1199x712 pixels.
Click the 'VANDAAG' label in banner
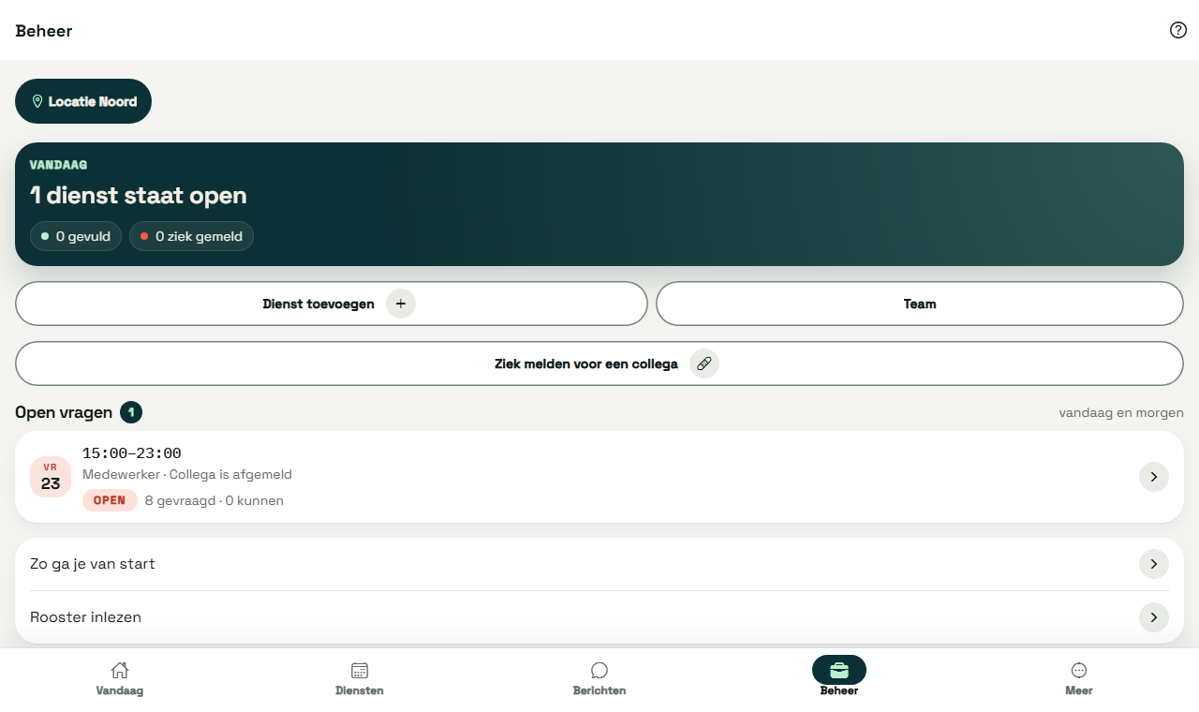59,165
